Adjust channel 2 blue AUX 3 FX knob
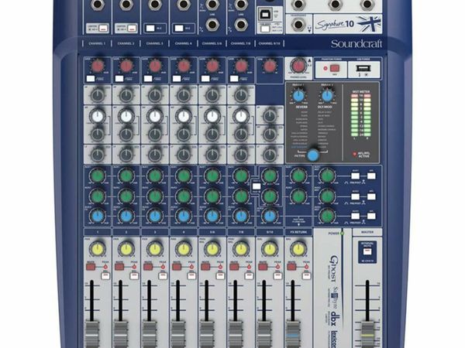This screenshot has width=465, height=348. point(126,217)
